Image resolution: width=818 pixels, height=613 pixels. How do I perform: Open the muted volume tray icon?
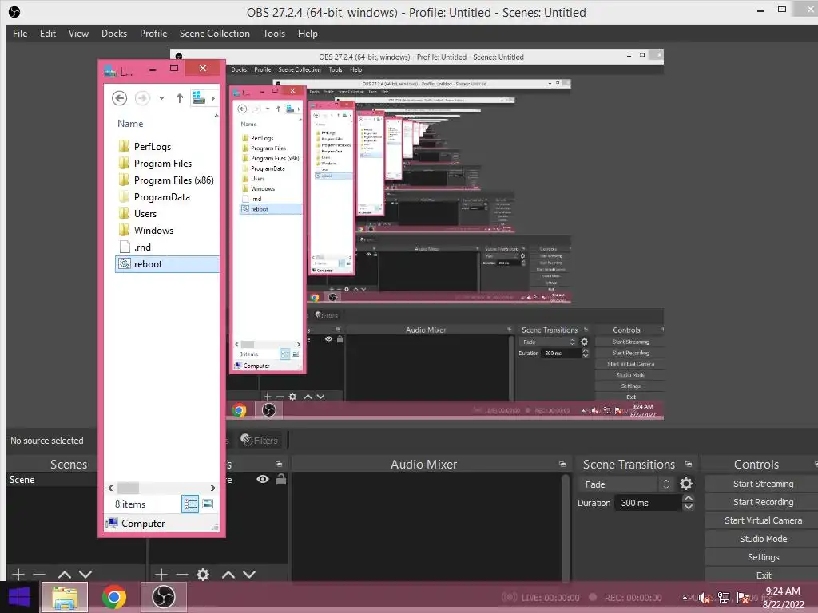[705, 598]
